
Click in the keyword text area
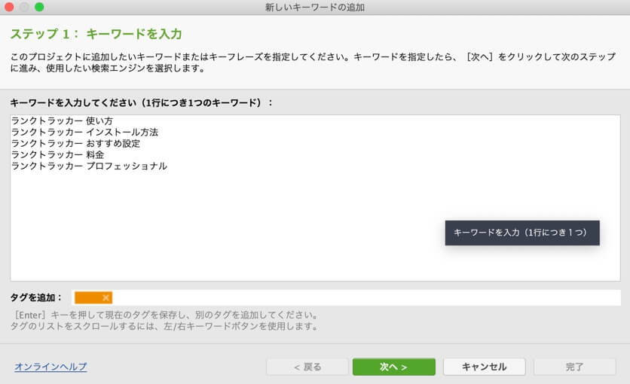click(315, 198)
